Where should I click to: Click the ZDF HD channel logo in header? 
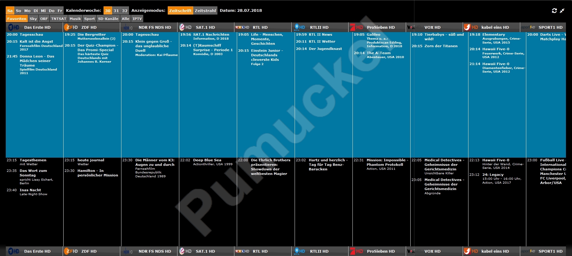pos(71,27)
